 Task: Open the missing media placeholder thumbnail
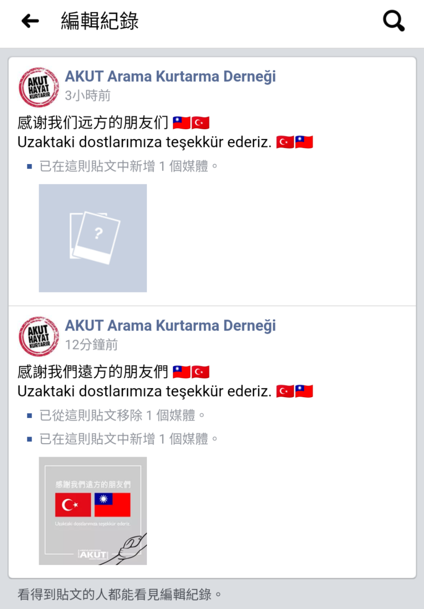click(x=93, y=238)
